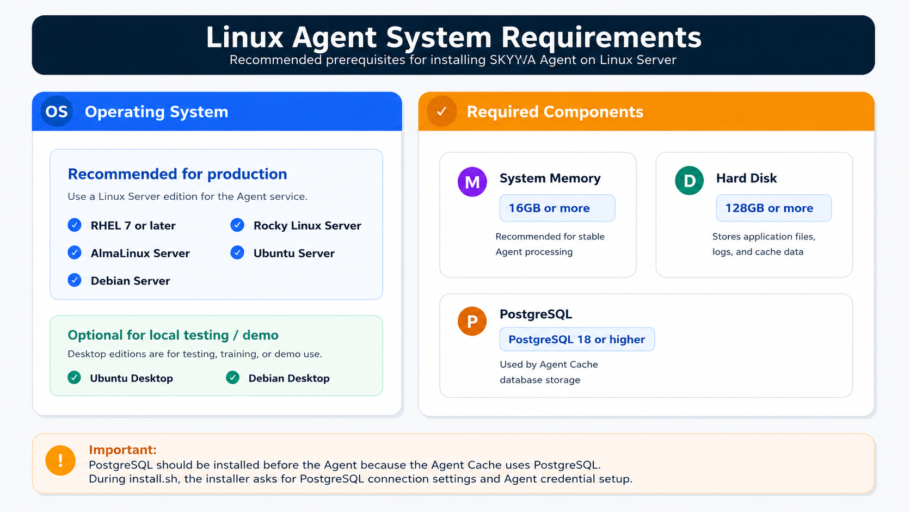
Task: Click the OS circle icon
Action: pos(57,112)
